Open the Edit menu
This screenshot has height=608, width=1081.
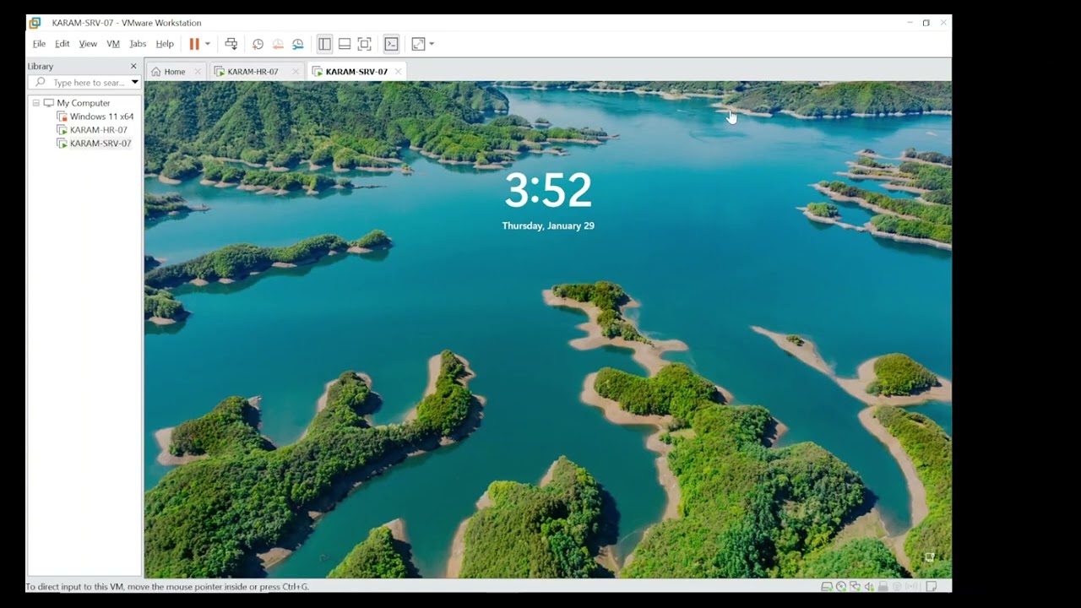click(x=62, y=44)
